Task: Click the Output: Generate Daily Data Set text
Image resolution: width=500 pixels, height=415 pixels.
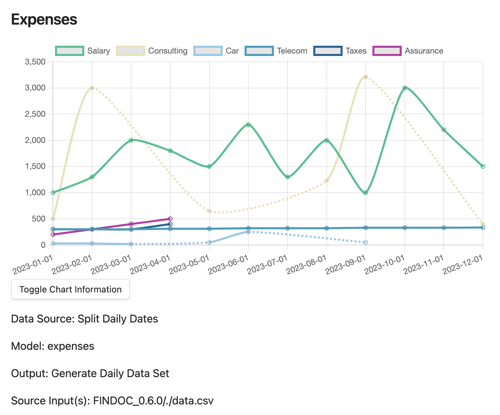Action: point(90,373)
